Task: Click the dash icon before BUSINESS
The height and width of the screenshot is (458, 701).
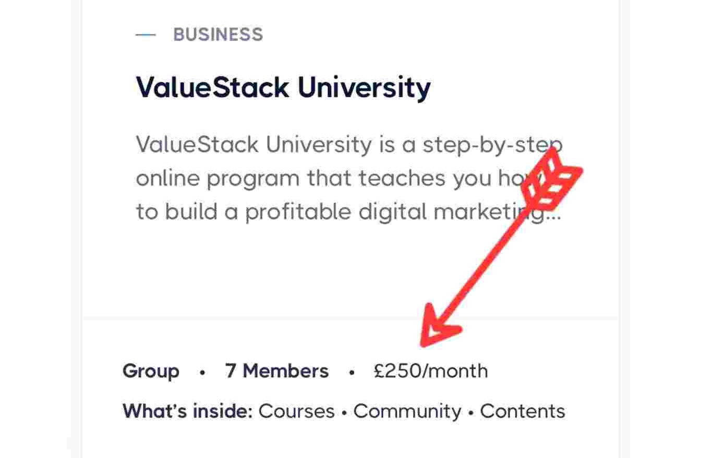Action: tap(146, 35)
